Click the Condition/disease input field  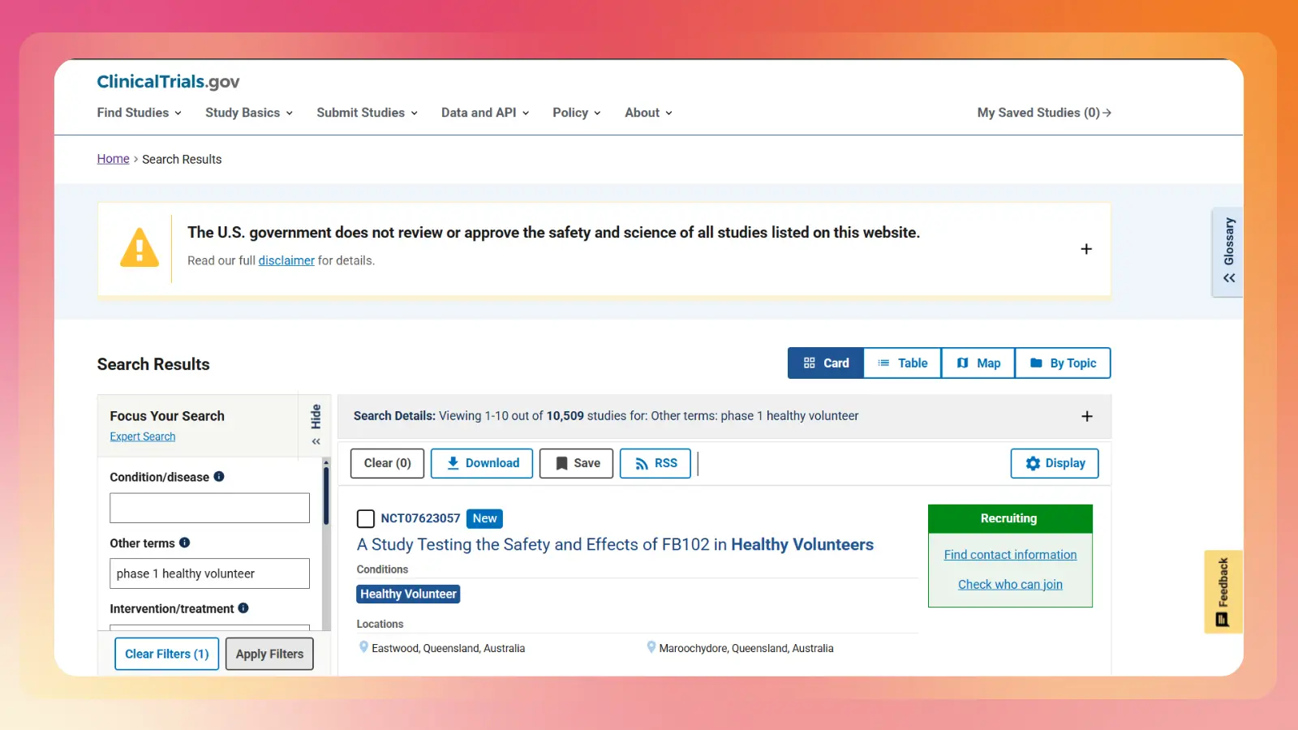tap(210, 508)
